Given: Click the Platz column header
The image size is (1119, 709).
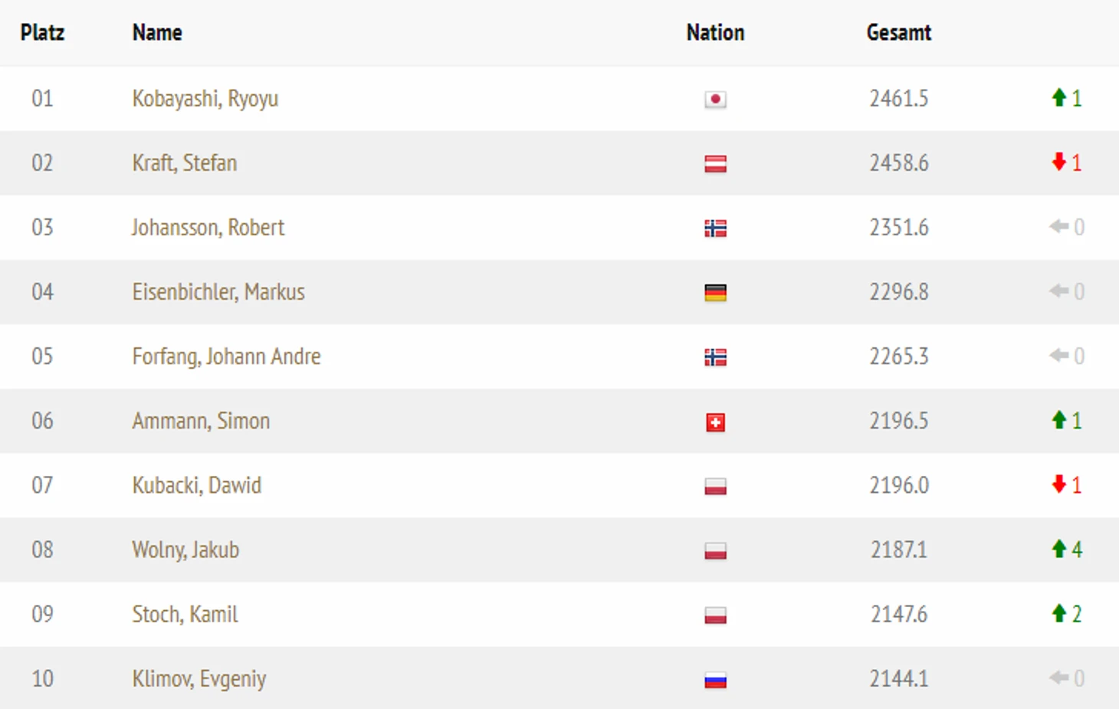Looking at the screenshot, I should click(42, 33).
